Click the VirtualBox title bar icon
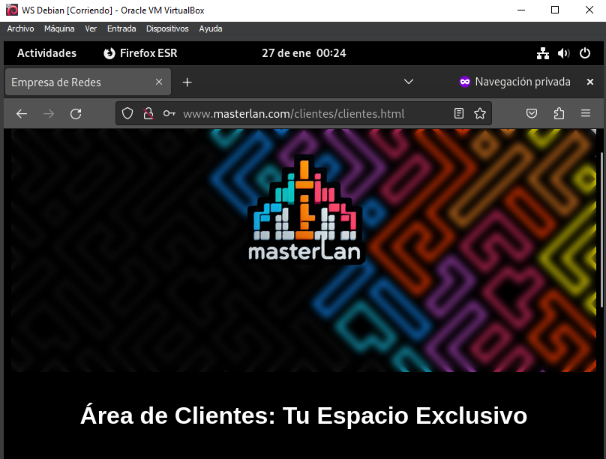 tap(12, 10)
